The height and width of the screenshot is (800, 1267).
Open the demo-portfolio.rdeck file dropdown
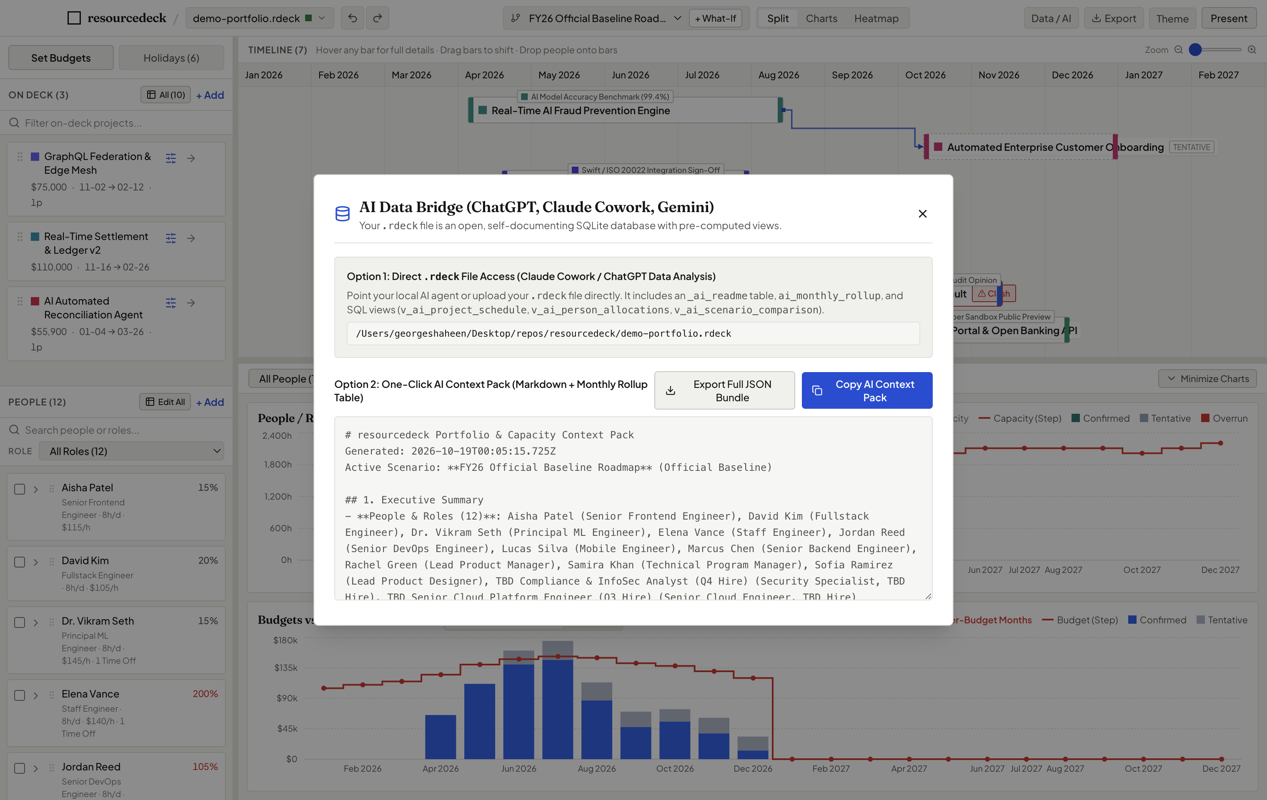[x=259, y=18]
